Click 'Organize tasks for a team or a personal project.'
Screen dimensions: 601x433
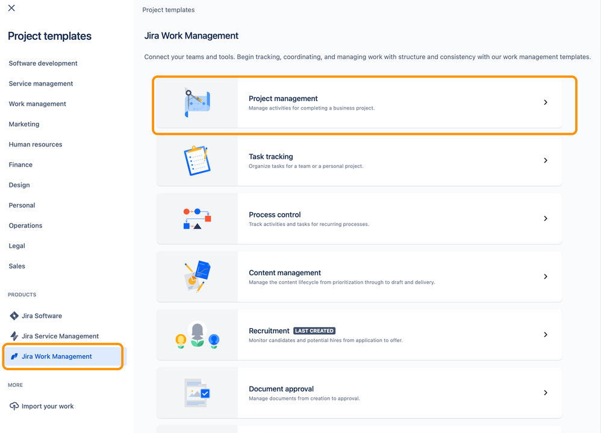pos(306,166)
